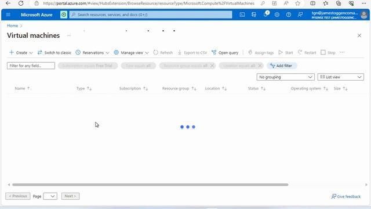Close the Virtual machines blade

359,35
